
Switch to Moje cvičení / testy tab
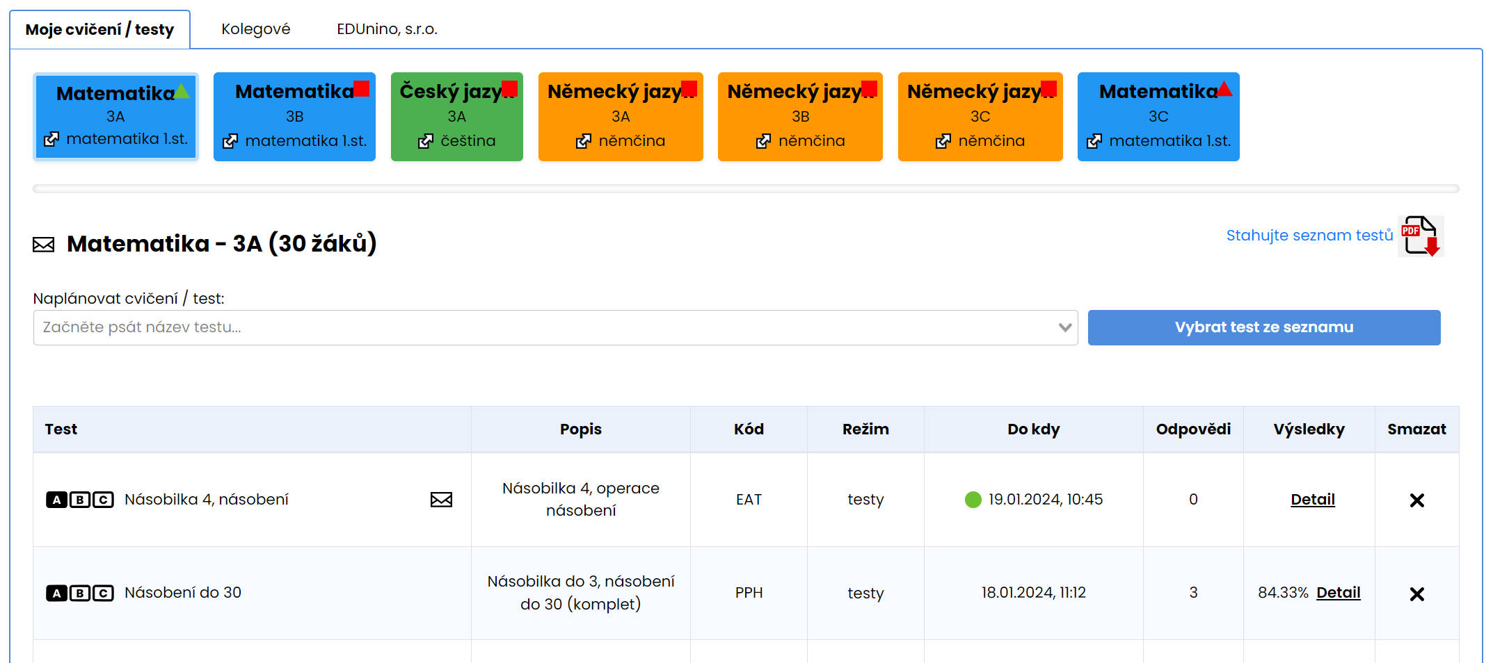99,29
